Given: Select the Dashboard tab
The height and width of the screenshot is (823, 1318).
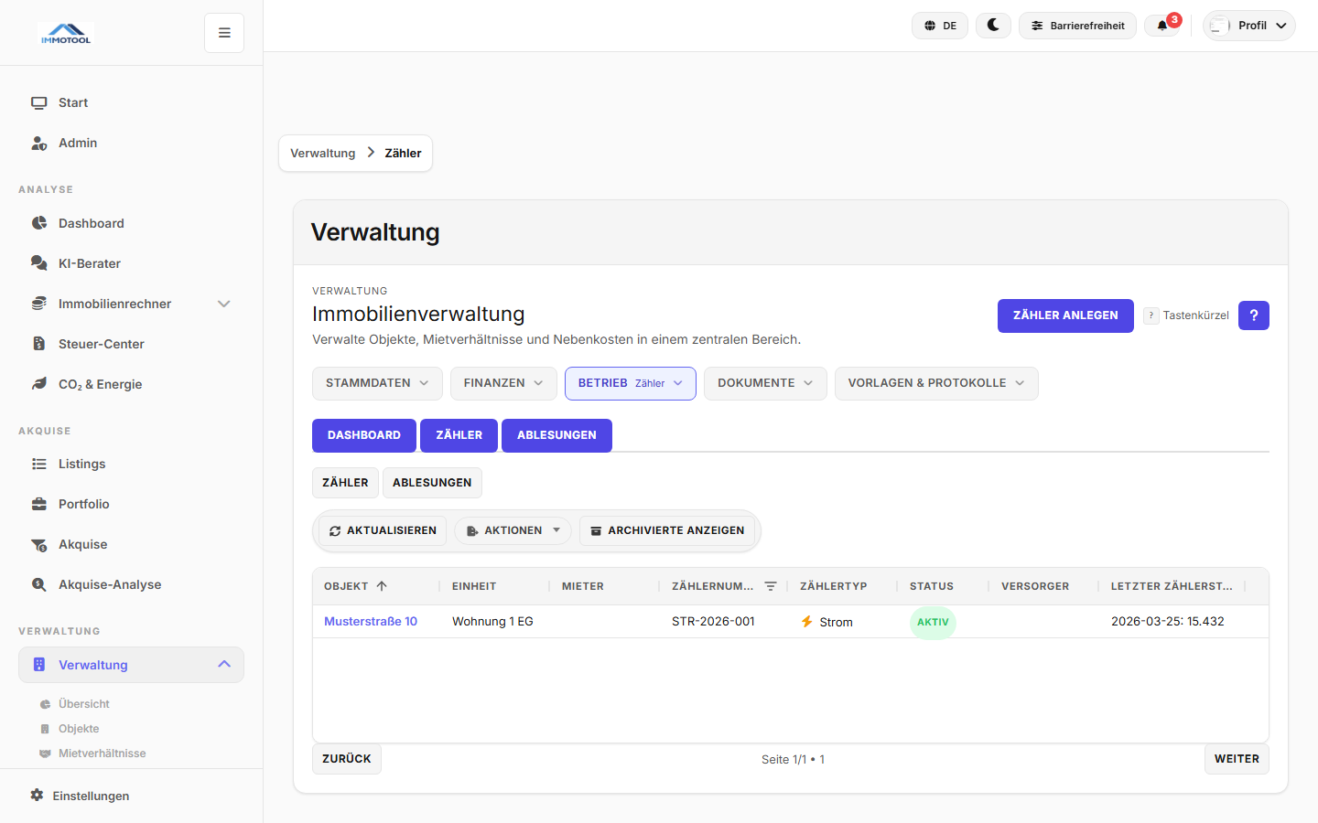Looking at the screenshot, I should point(364,435).
